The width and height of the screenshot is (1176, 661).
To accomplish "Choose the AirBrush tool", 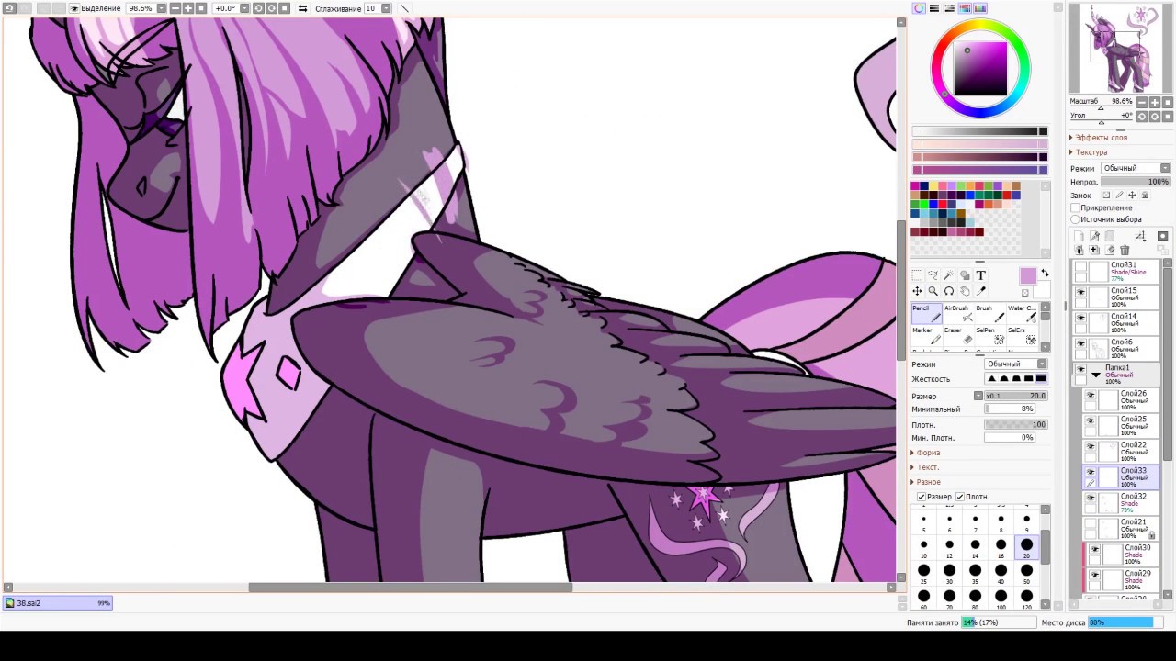I will pyautogui.click(x=958, y=314).
